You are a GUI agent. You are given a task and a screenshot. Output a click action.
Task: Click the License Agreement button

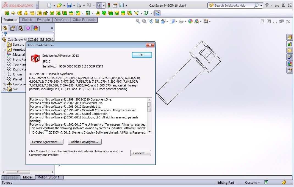(x=46, y=142)
